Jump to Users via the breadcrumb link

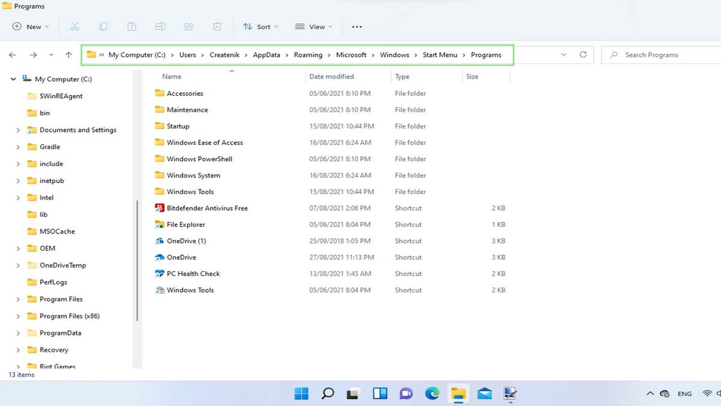pos(187,54)
